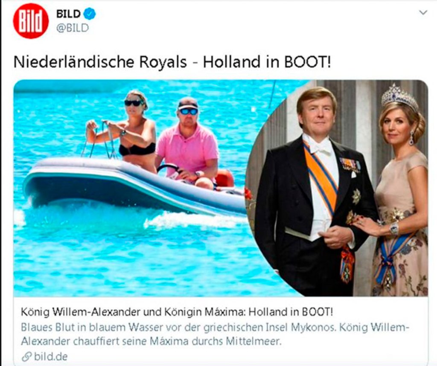Click the tweet text Niederländische Royals

click(100, 62)
